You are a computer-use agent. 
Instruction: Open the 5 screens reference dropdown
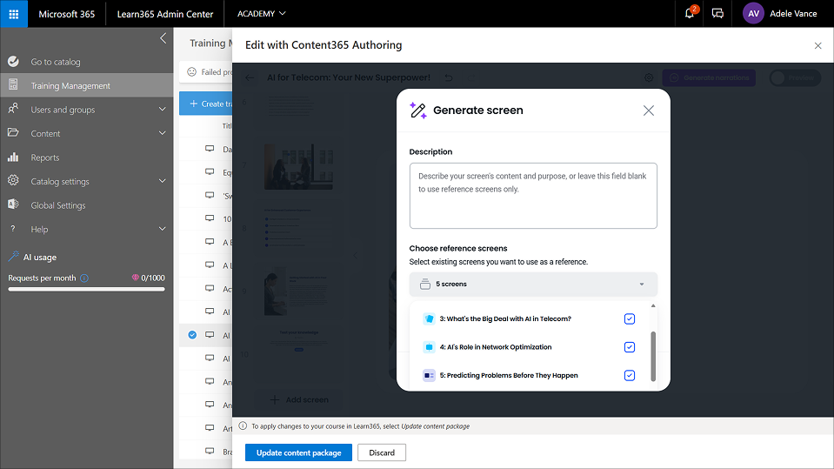tap(533, 285)
